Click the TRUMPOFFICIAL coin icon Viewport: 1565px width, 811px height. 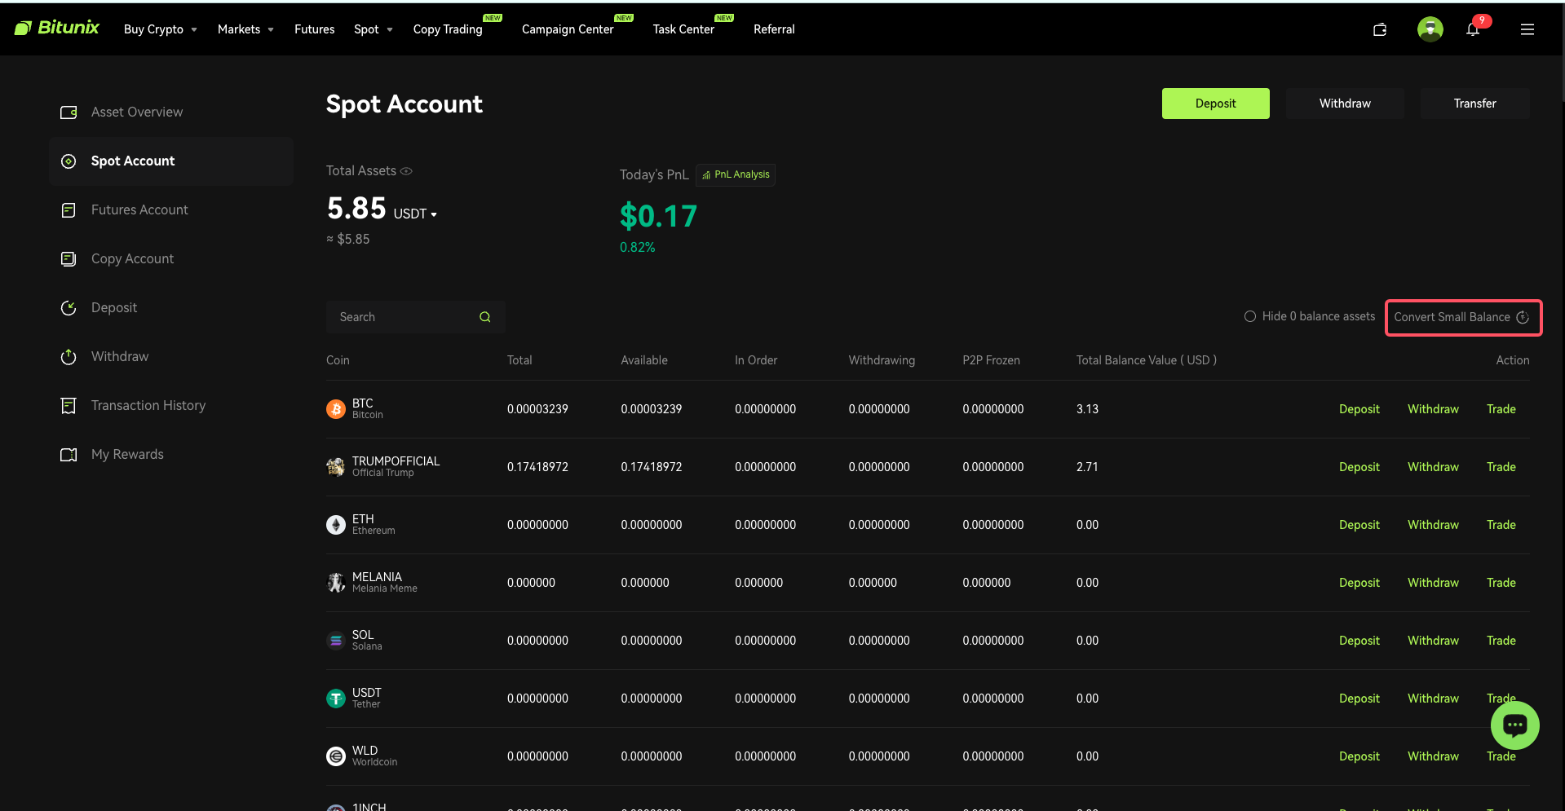336,467
